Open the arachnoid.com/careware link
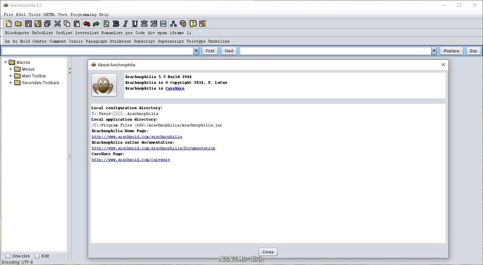Image resolution: width=483 pixels, height=265 pixels. 131,160
